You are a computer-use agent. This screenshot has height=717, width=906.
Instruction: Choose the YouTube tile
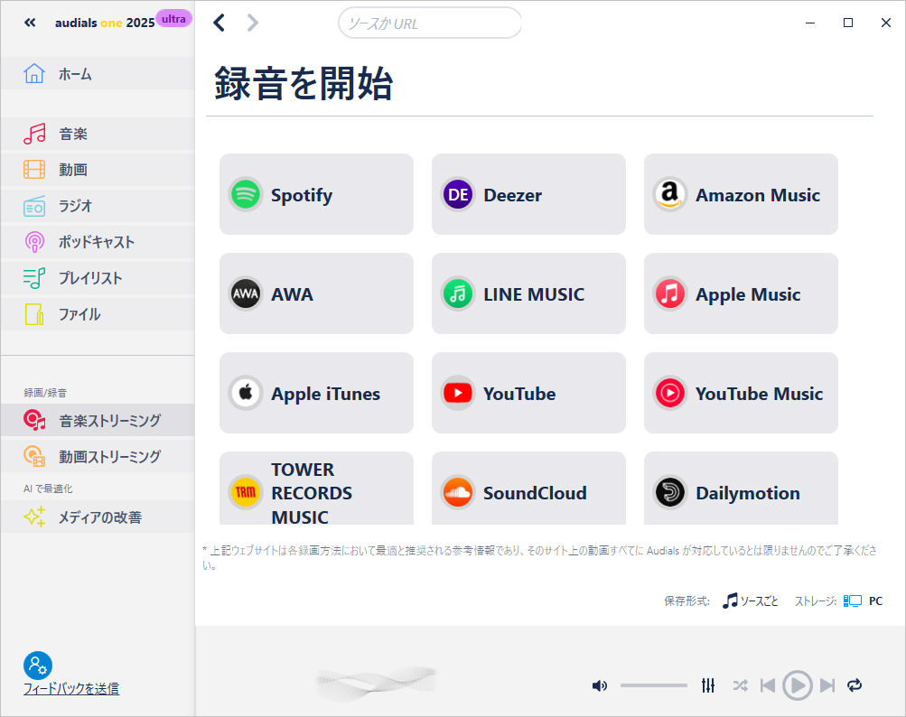tap(528, 393)
